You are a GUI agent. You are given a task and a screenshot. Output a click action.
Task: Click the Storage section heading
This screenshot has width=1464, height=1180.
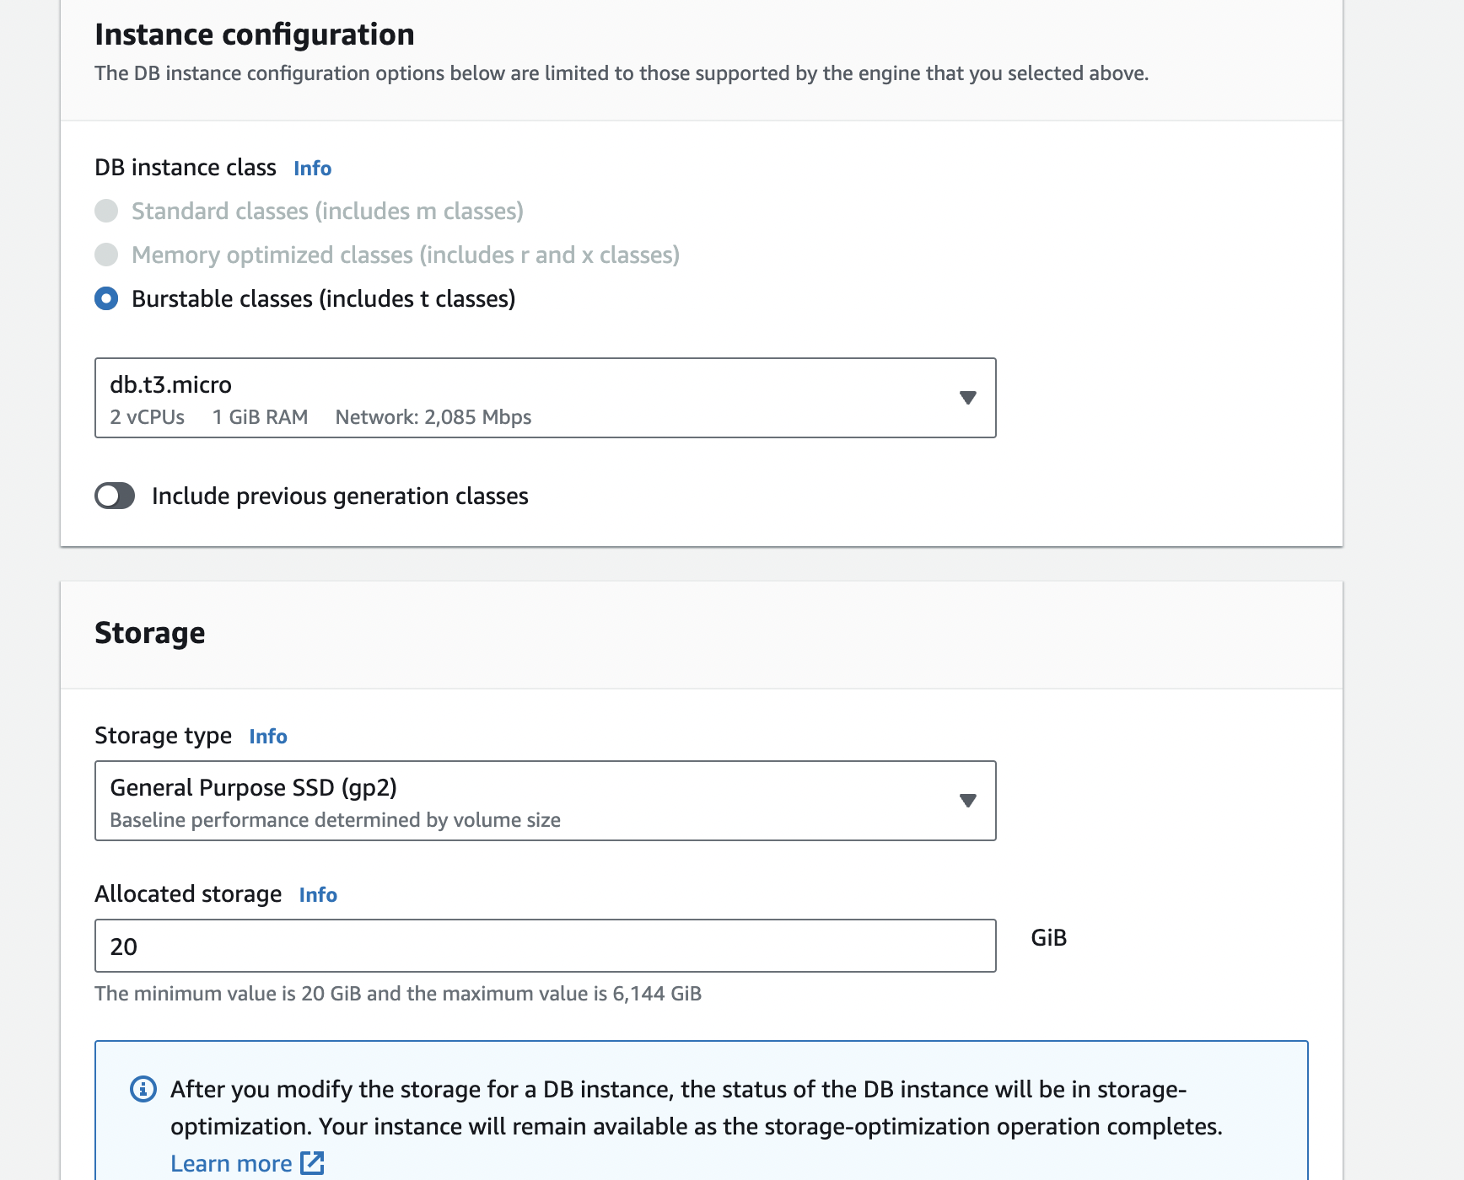click(150, 633)
